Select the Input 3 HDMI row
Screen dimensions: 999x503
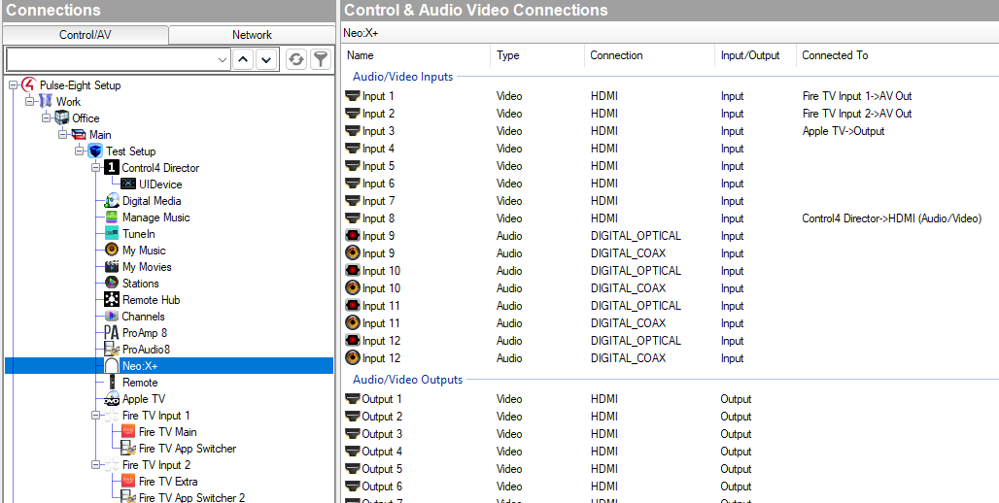[x=671, y=131]
